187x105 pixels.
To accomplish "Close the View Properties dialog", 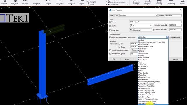I will [181, 10].
